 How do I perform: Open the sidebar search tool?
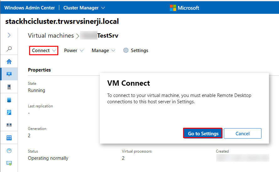click(x=9, y=49)
